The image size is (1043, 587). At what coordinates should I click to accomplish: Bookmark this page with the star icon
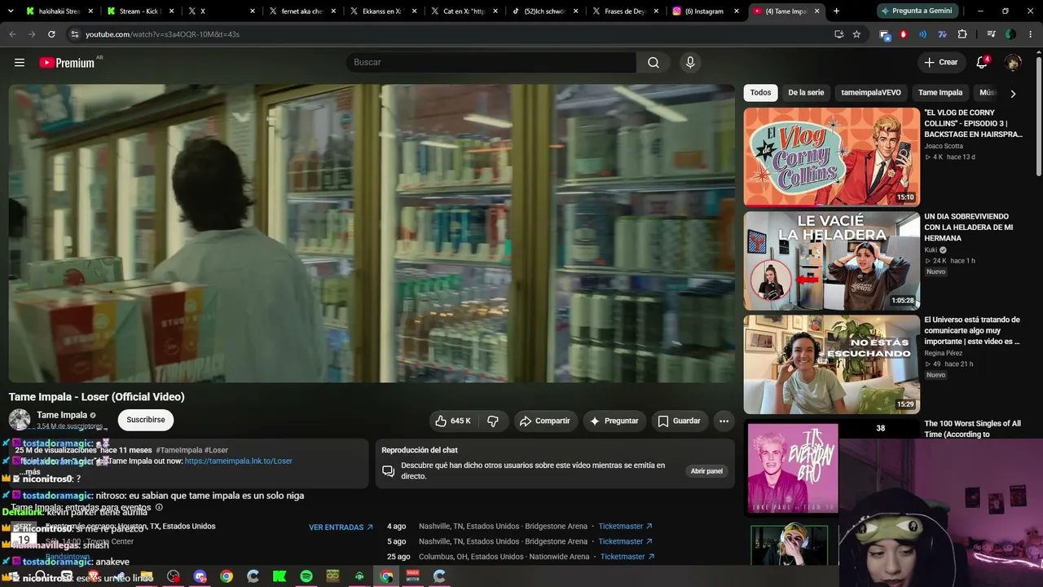point(856,34)
